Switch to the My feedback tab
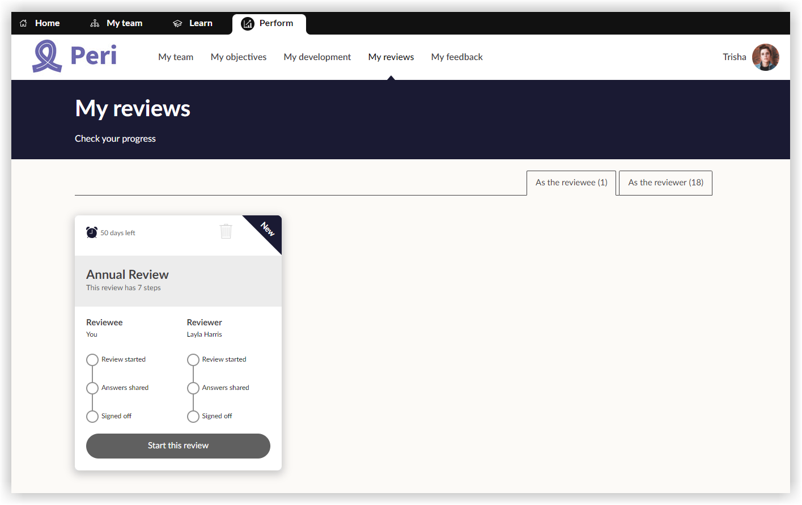Viewport: 802px width, 505px height. point(457,57)
